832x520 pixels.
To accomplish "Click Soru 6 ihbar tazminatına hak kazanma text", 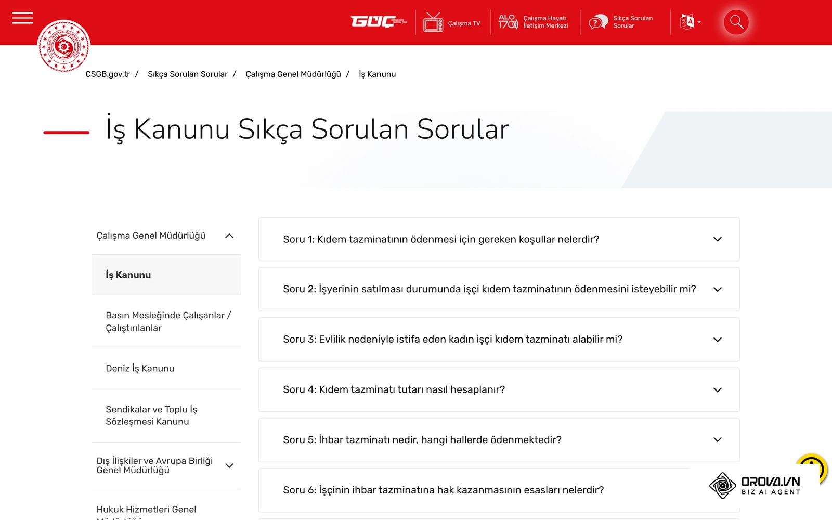I will pyautogui.click(x=444, y=490).
